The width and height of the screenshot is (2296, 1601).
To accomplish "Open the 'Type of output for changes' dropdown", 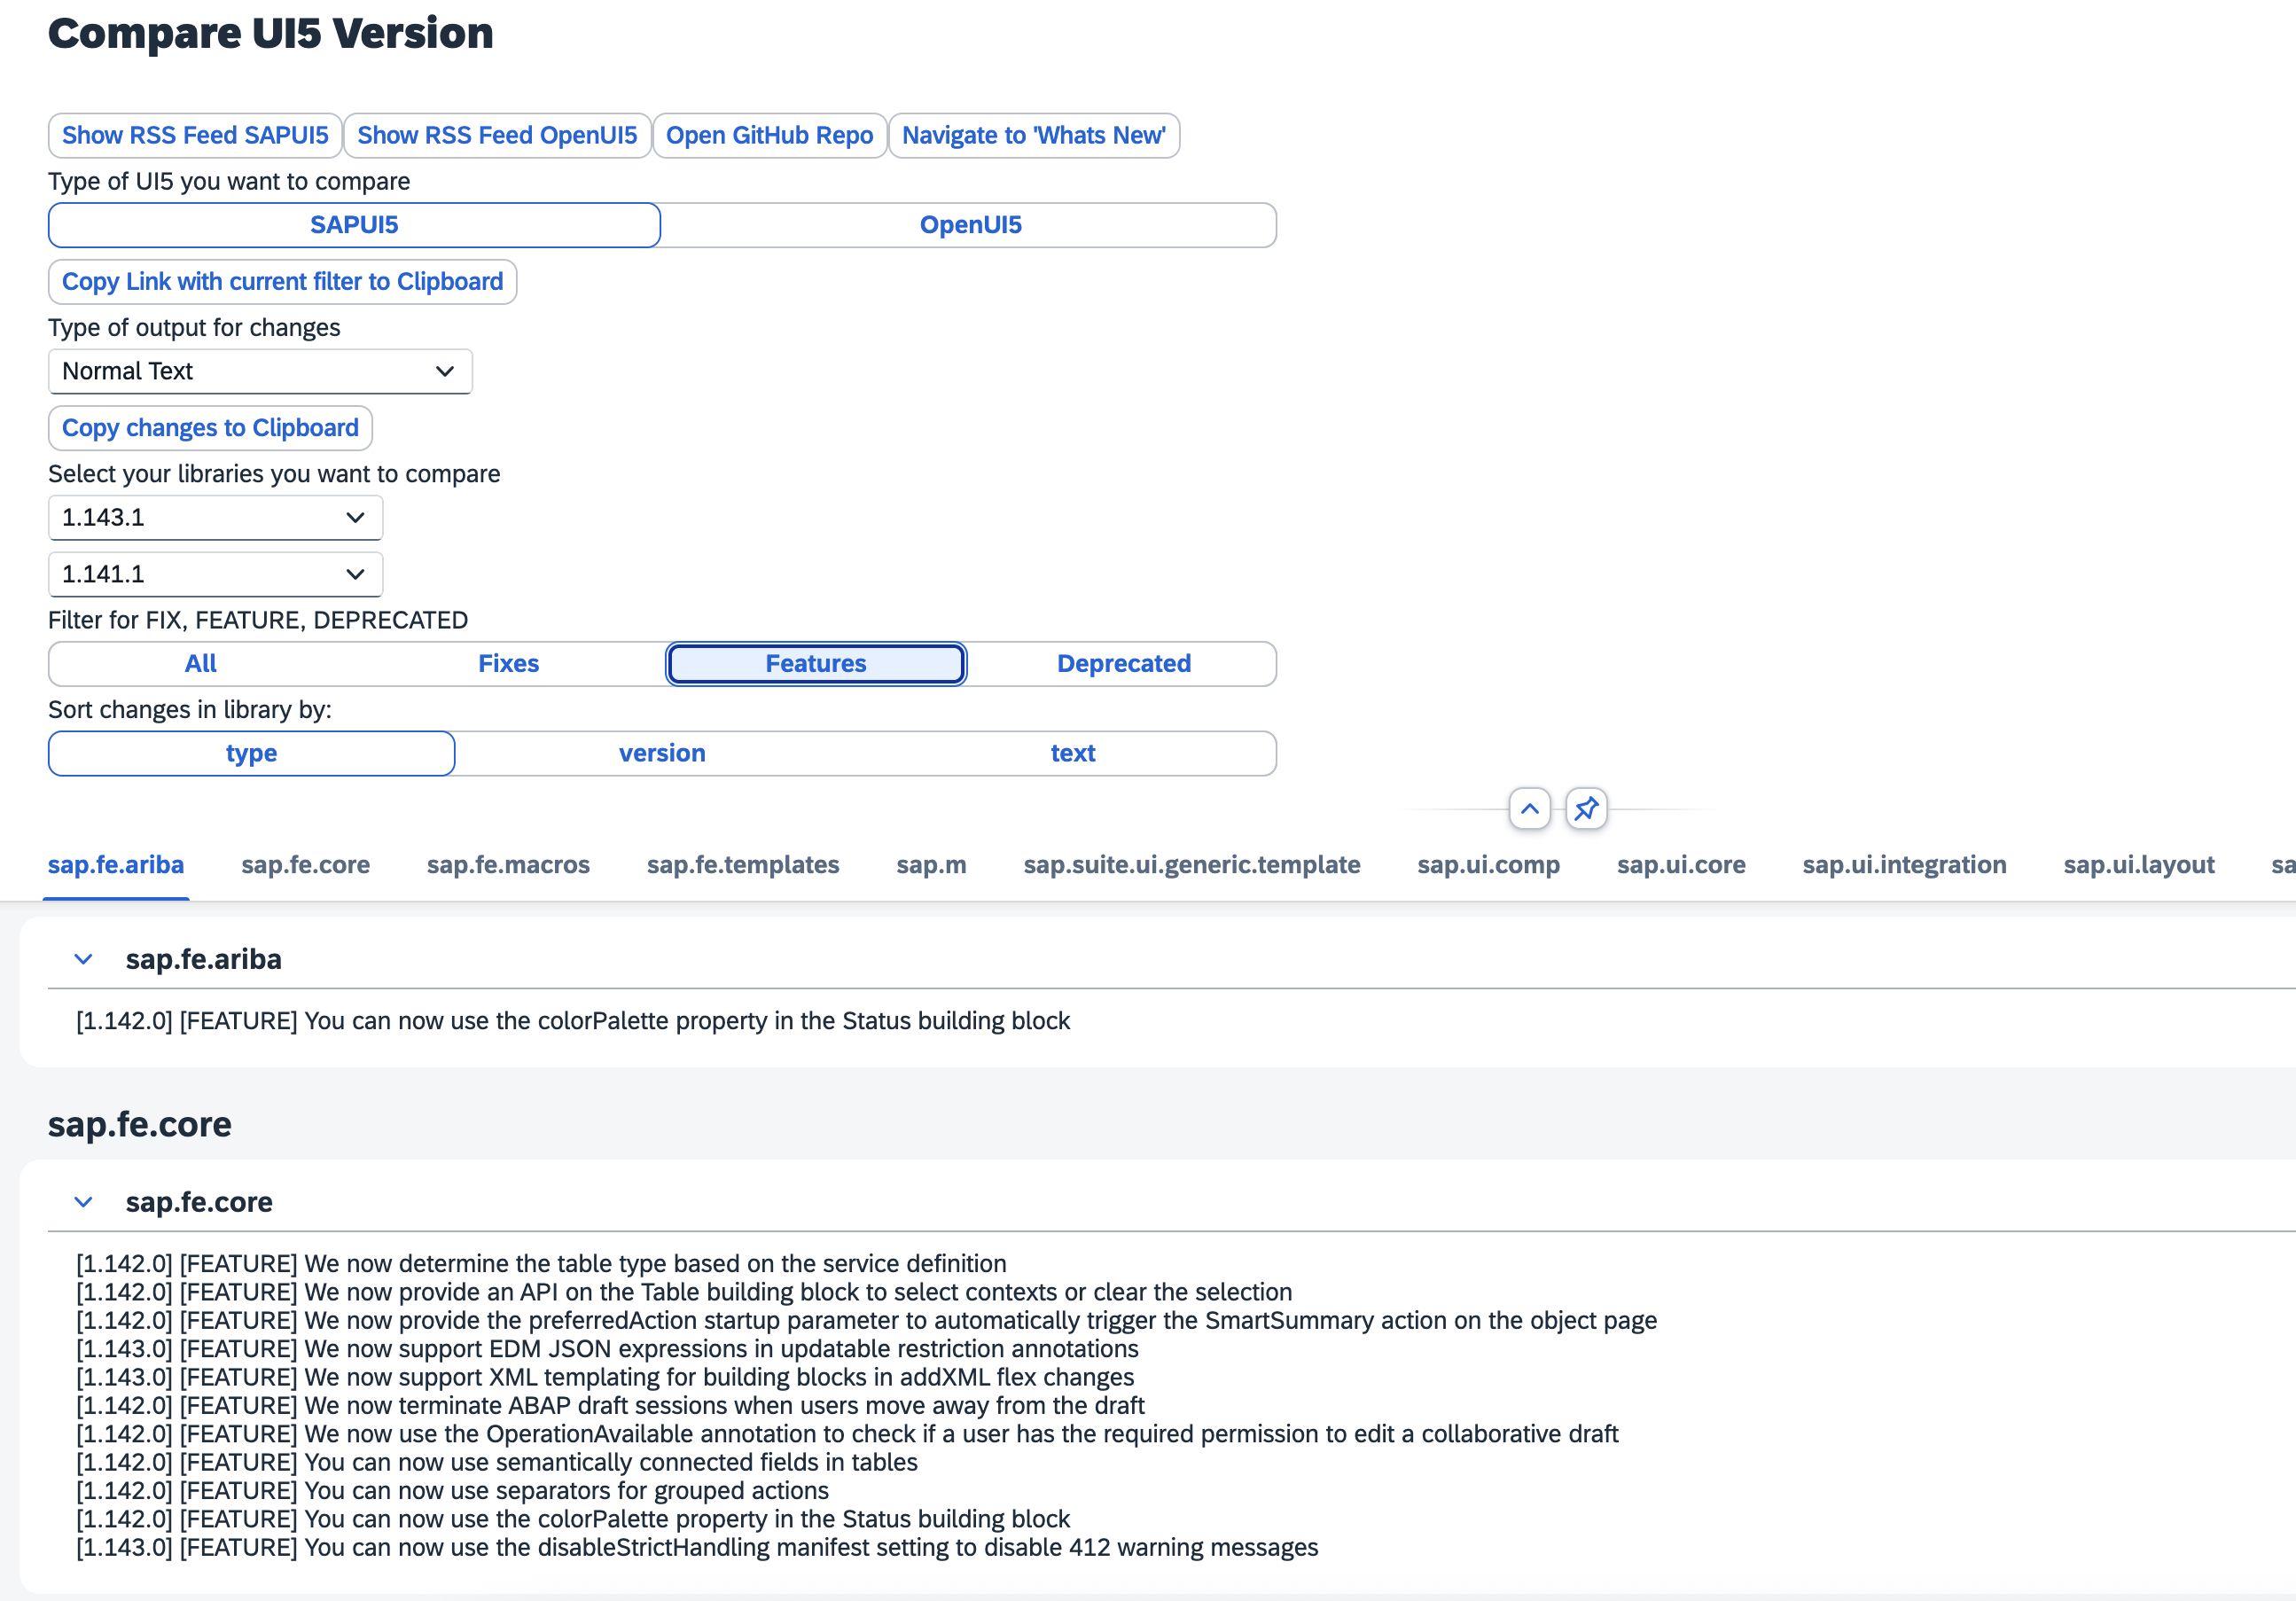I will (x=259, y=371).
